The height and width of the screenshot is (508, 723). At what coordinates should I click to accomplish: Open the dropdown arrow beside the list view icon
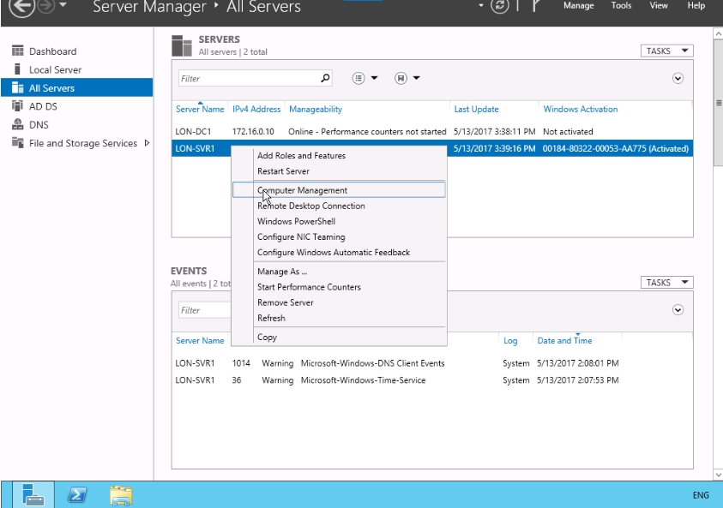375,78
